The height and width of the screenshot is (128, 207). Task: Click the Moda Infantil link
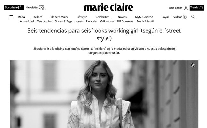(145, 21)
